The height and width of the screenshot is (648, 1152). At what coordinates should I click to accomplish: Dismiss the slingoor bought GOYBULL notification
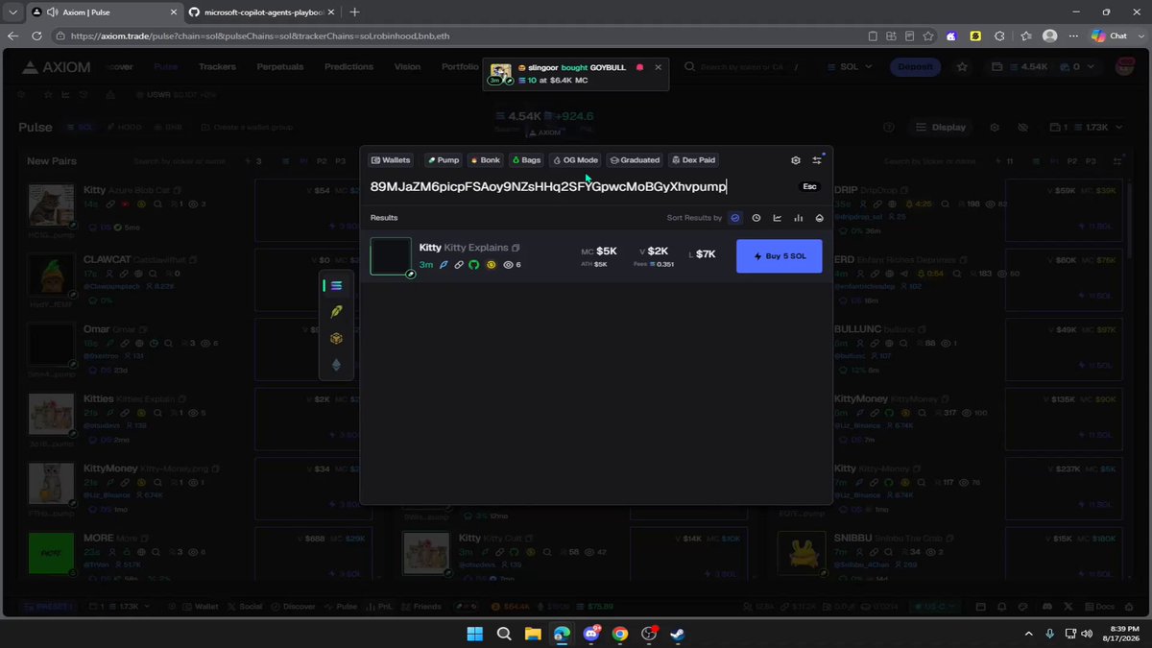[x=658, y=67]
